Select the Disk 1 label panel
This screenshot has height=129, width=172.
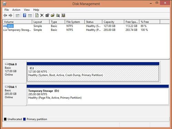[x=14, y=95]
